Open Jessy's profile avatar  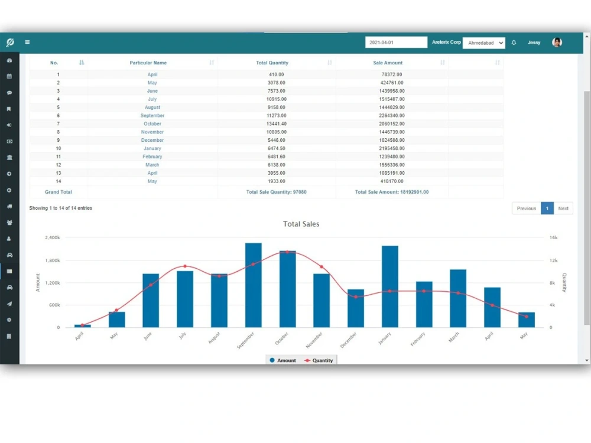(x=557, y=43)
